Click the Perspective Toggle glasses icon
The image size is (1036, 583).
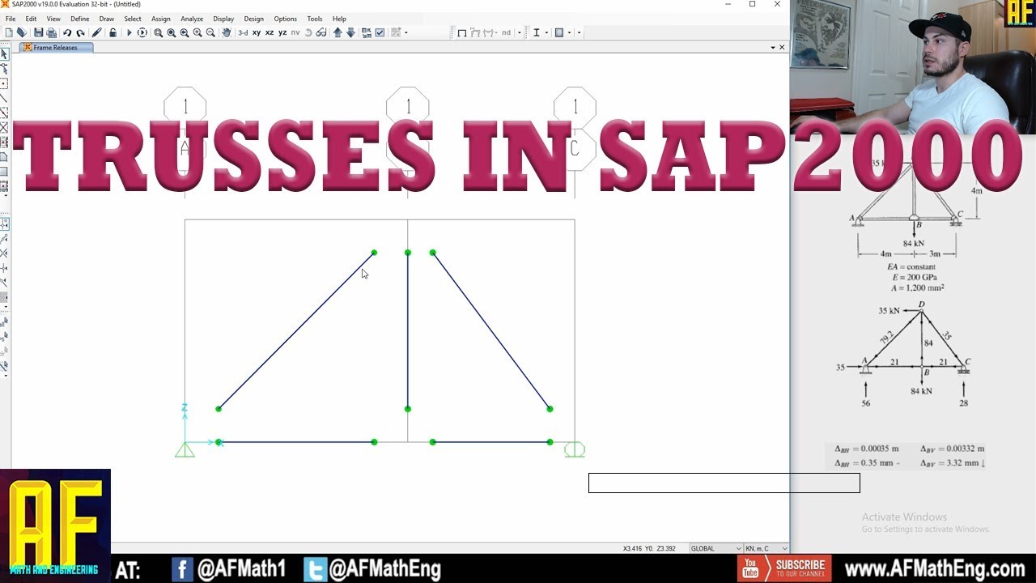[x=321, y=32]
